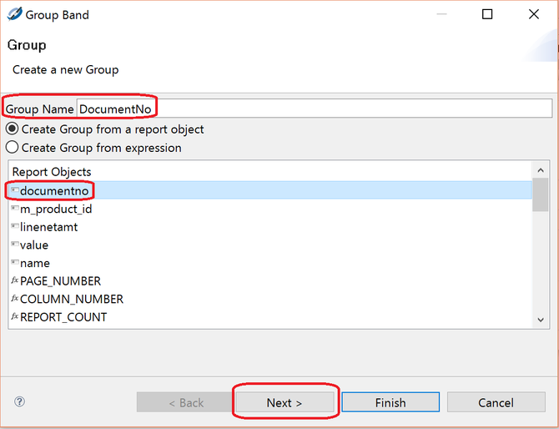Click the m_product_id field icon
Image resolution: width=559 pixels, height=429 pixels.
click(x=15, y=209)
